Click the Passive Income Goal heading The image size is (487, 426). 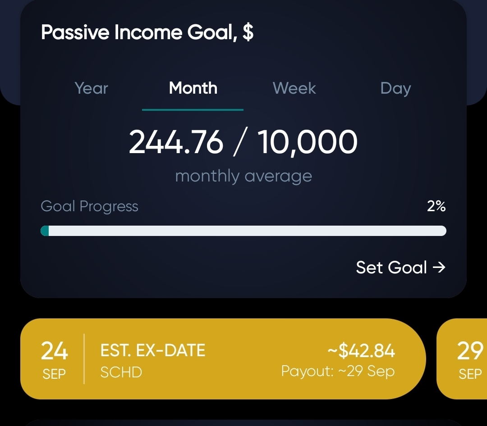coord(147,32)
